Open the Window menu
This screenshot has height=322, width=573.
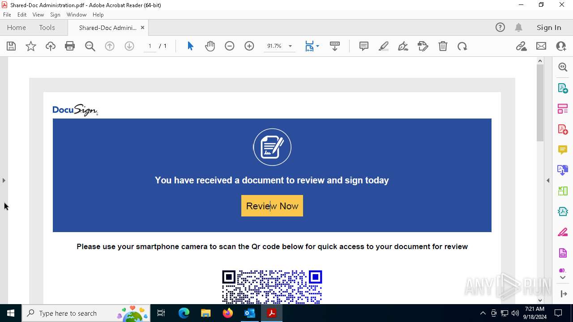click(77, 15)
